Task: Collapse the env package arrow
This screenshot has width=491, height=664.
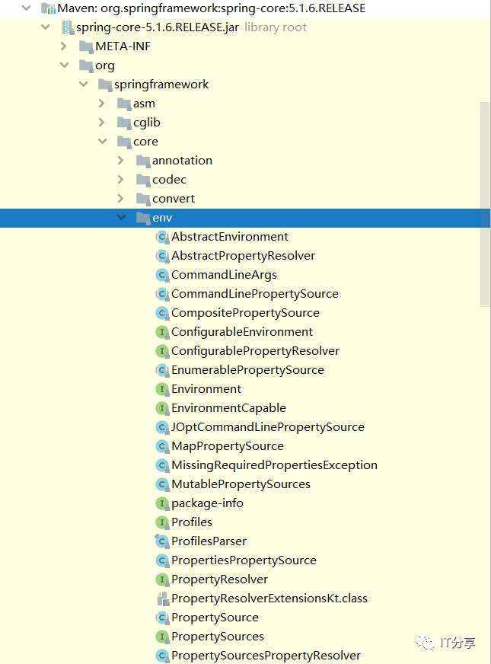Action: (x=122, y=218)
